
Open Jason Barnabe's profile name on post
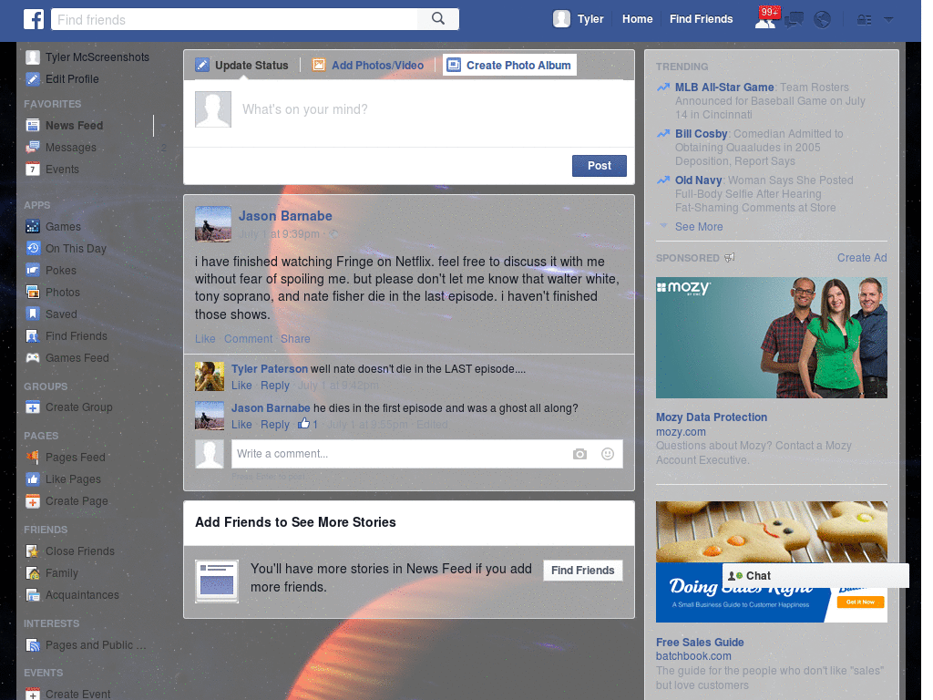coord(285,216)
